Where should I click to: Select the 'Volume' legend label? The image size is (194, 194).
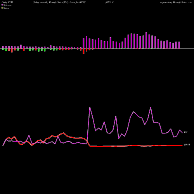click(x=7, y=5)
